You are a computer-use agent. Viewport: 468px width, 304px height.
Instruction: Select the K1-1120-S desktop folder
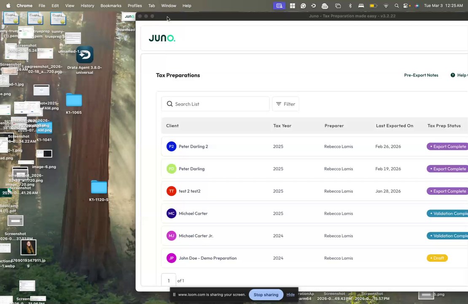coord(99,187)
